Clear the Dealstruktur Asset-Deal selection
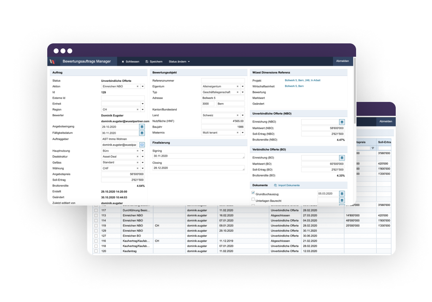 [138, 157]
